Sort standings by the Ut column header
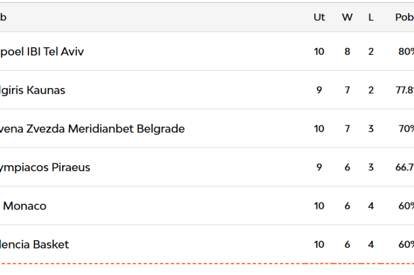Screen dimensions: 414x275 point(319,17)
